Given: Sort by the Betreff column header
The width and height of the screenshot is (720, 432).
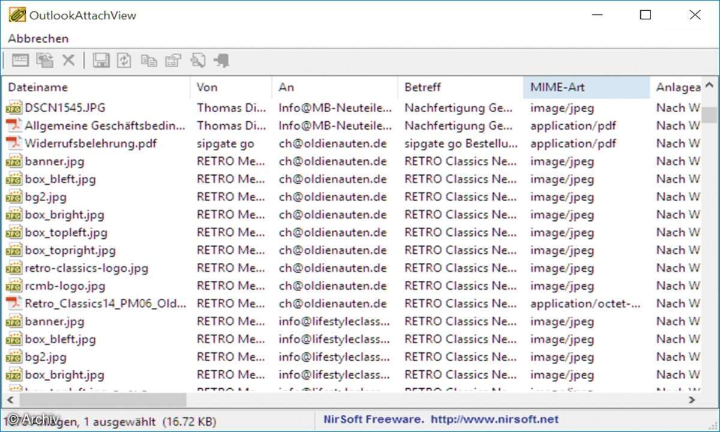Looking at the screenshot, I should (x=461, y=88).
